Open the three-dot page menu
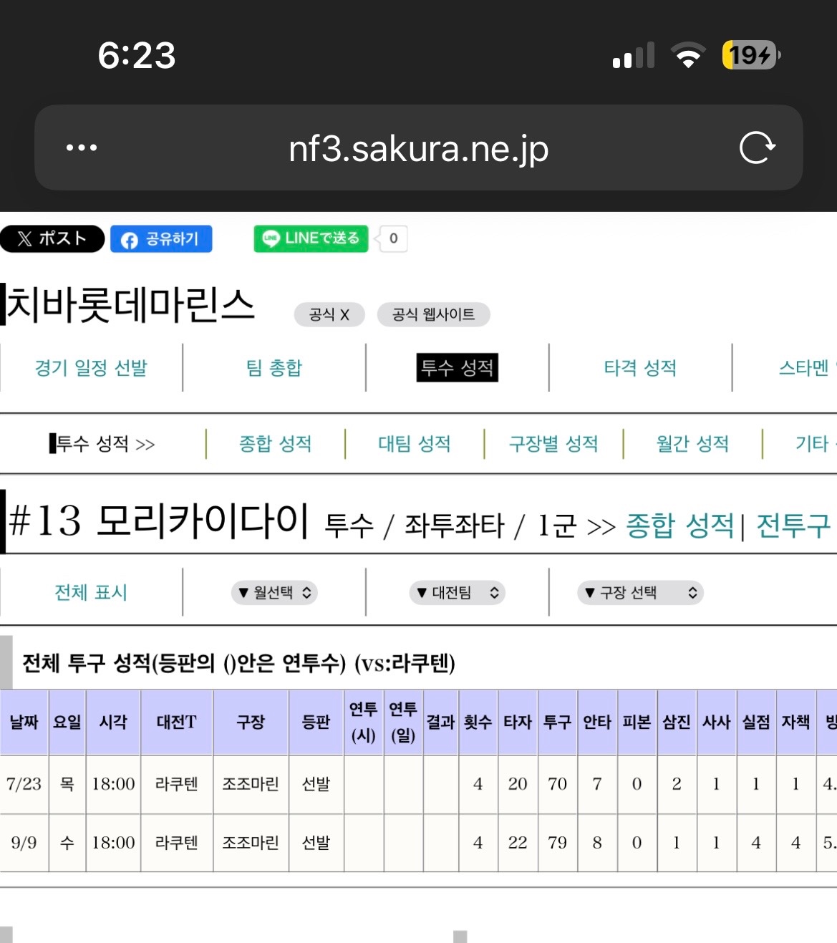 (81, 148)
